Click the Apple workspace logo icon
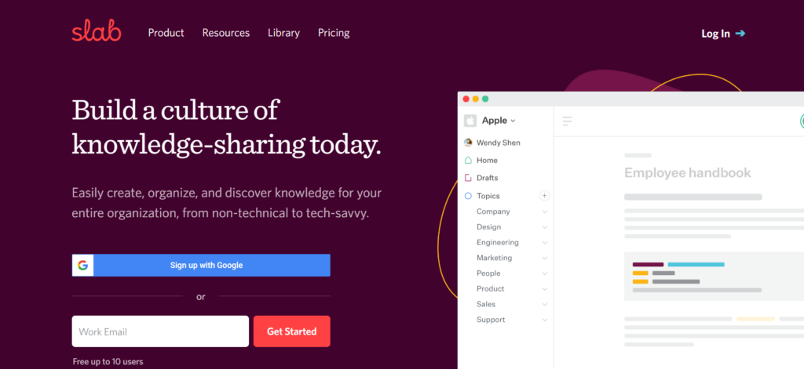The width and height of the screenshot is (804, 369). coord(470,121)
